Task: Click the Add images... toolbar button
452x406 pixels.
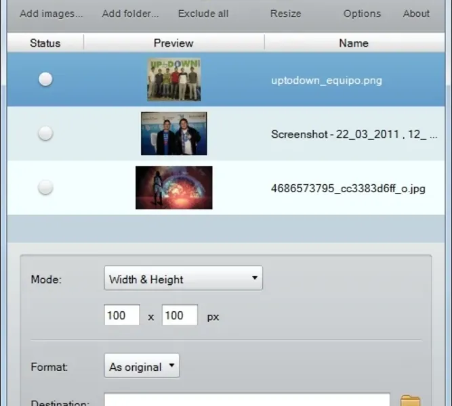Action: tap(52, 14)
